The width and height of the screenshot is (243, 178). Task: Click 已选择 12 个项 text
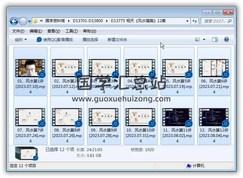[x=60, y=149]
